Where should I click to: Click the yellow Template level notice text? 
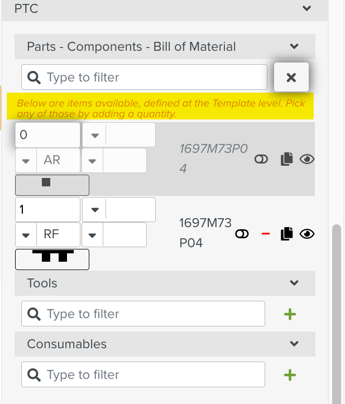tap(161, 108)
